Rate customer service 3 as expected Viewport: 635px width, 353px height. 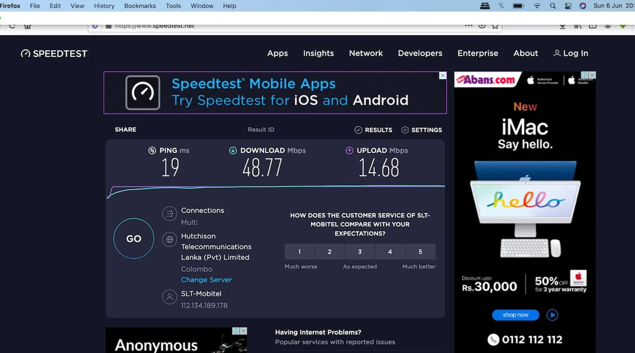click(360, 252)
